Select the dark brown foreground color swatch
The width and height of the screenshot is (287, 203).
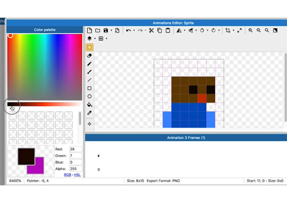(26, 156)
